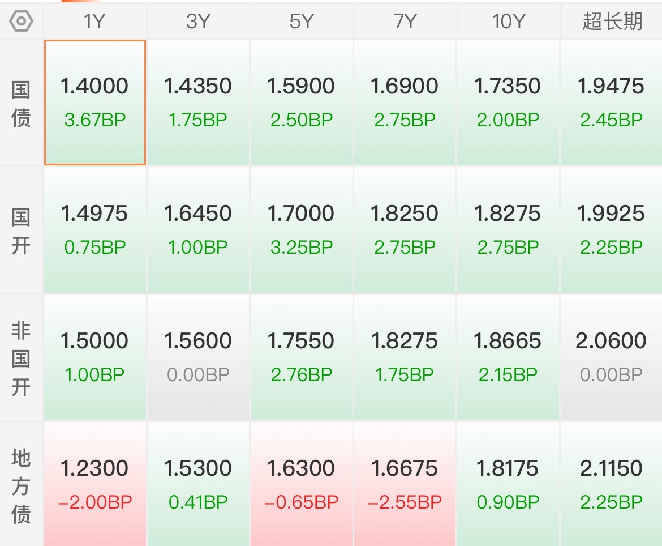Viewport: 662px width, 546px height.
Task: Open the 地方债 7Y cell 1.6675
Action: (405, 484)
